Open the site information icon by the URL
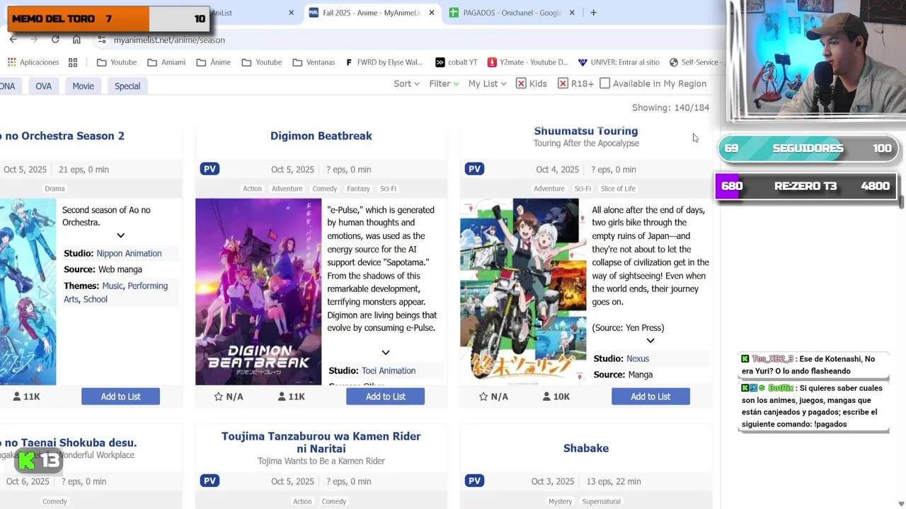This screenshot has height=509, width=906. [x=102, y=40]
